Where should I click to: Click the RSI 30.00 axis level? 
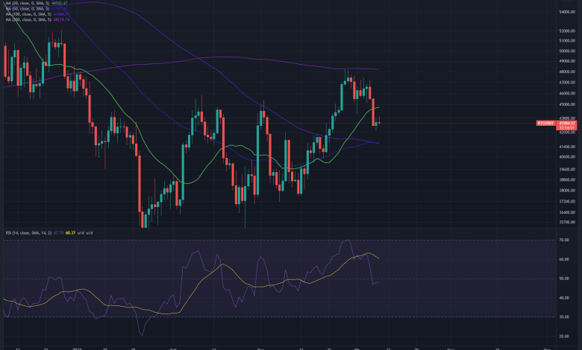[x=567, y=316]
